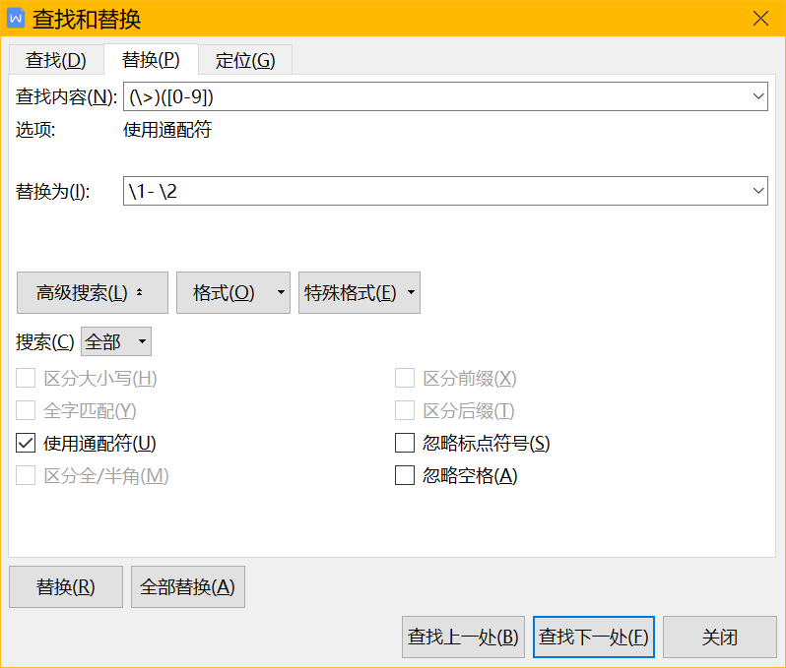Switch to the 查找(D) tab
This screenshot has height=668, width=786.
pyautogui.click(x=56, y=60)
